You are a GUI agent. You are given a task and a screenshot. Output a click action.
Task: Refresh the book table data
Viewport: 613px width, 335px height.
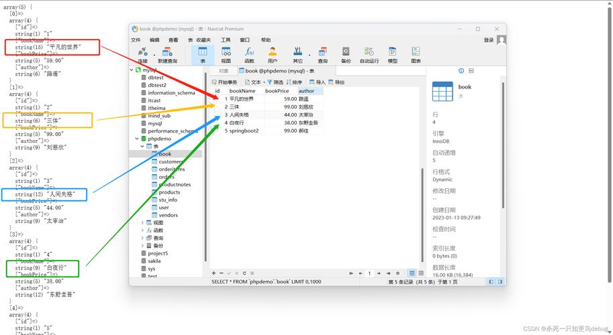244,273
